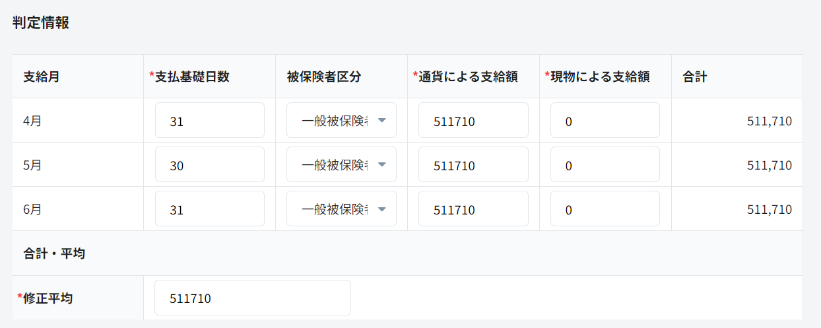Select June 支払基礎日数 input field
This screenshot has height=328, width=821.
click(x=210, y=209)
